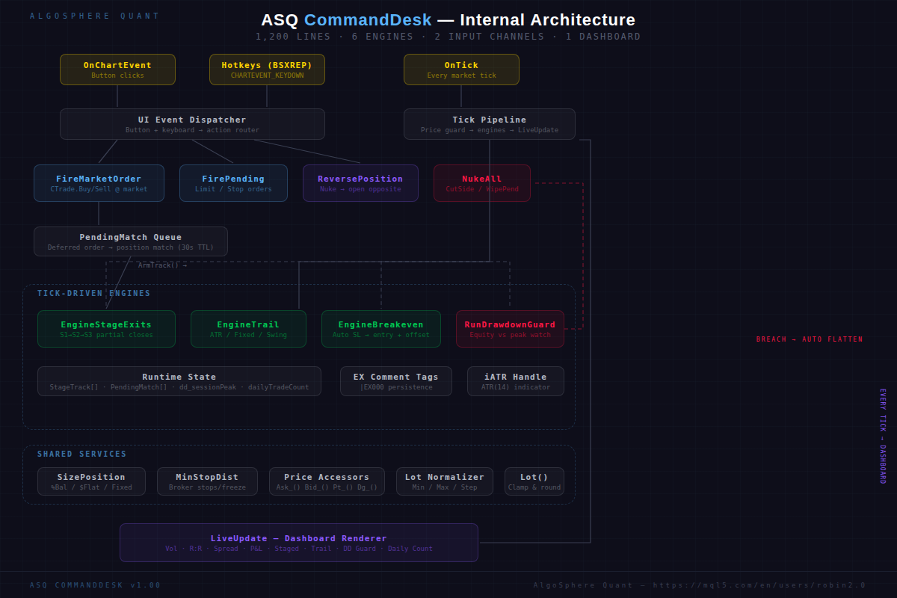Select the Hotkeys (BSXREP) box

click(267, 70)
